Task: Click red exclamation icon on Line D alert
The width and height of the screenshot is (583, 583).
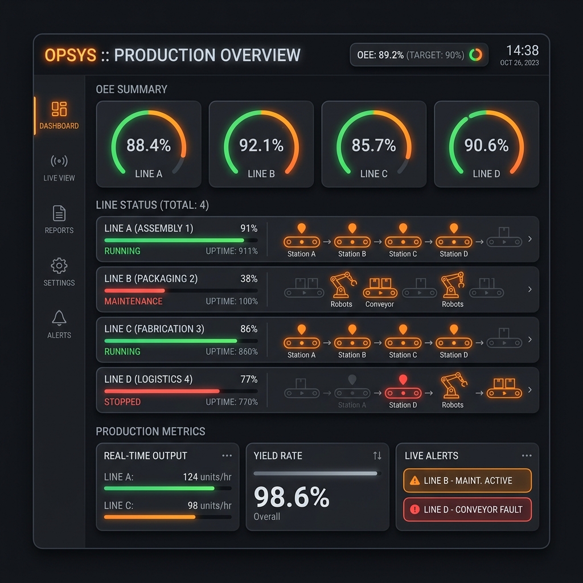Action: tap(414, 510)
